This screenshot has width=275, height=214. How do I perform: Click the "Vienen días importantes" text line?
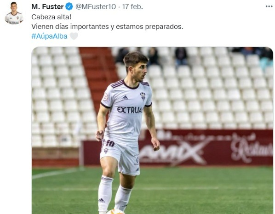click(107, 27)
